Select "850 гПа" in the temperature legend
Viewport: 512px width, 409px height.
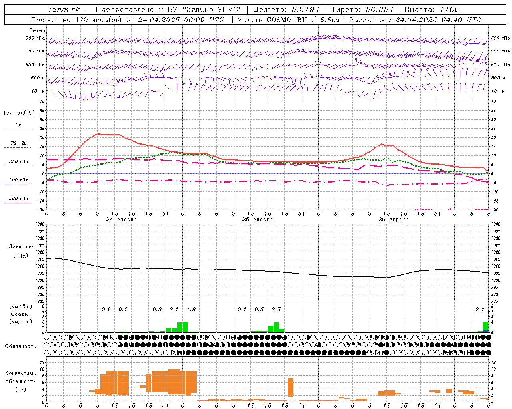pos(19,162)
